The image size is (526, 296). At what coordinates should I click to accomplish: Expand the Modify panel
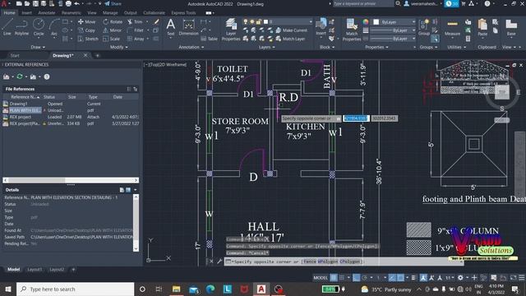tap(118, 48)
